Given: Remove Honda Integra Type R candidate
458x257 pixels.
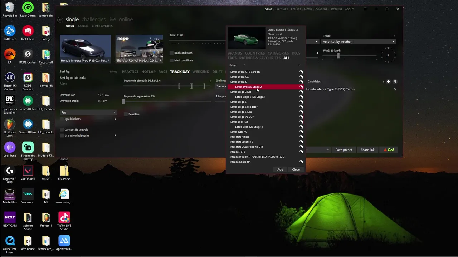Looking at the screenshot, I should (395, 89).
